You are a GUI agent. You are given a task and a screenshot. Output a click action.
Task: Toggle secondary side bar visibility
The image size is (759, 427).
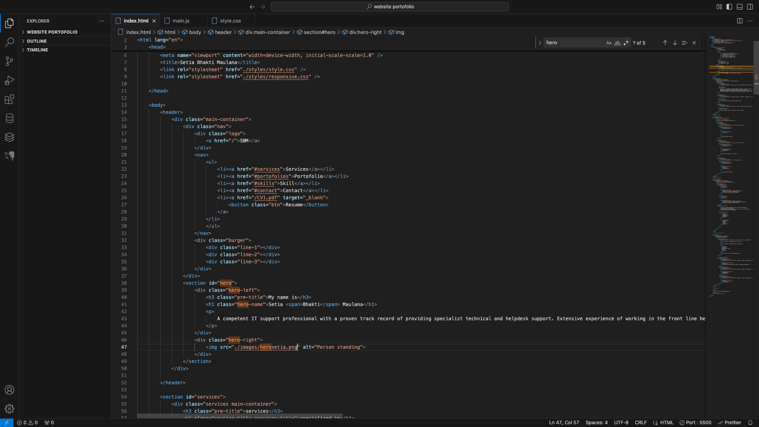(x=750, y=7)
